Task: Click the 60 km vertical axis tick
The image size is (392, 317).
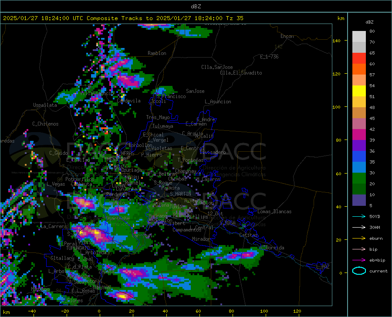Action: 338,174
